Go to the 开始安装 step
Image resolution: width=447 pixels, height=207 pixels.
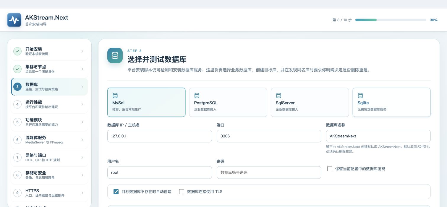(x=49, y=51)
